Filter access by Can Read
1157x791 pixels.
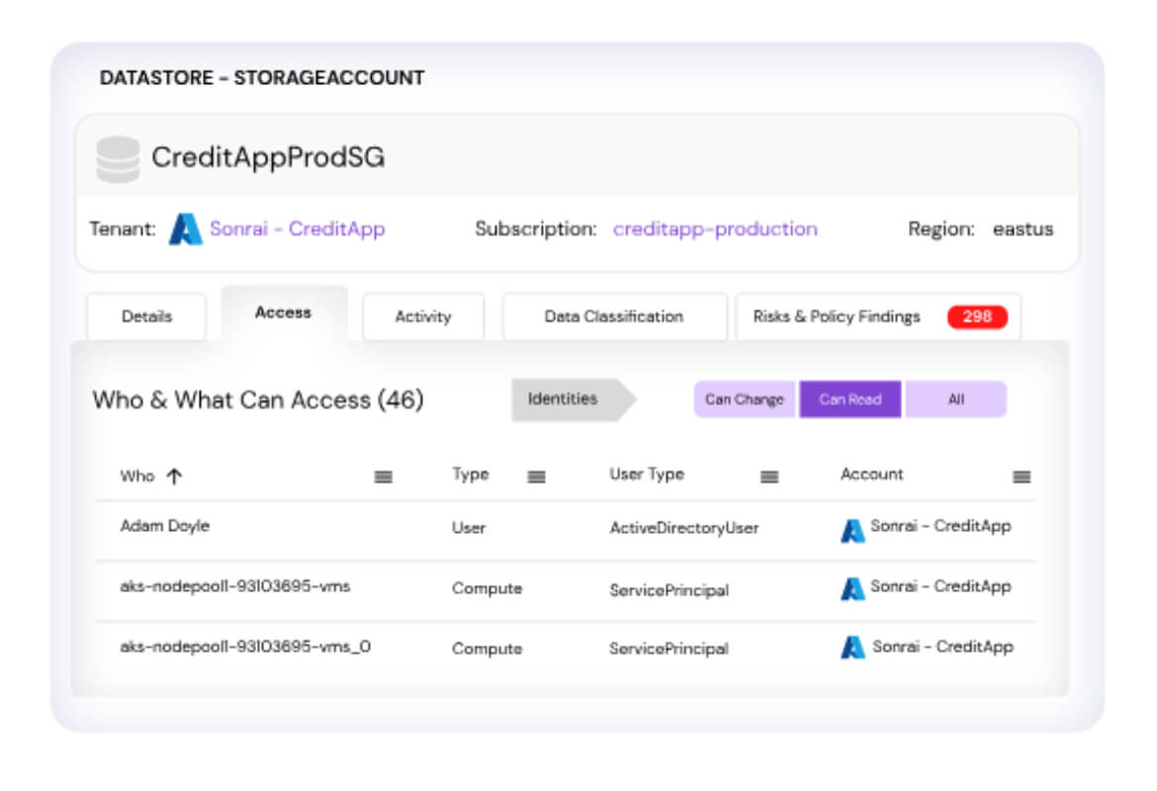click(x=850, y=399)
